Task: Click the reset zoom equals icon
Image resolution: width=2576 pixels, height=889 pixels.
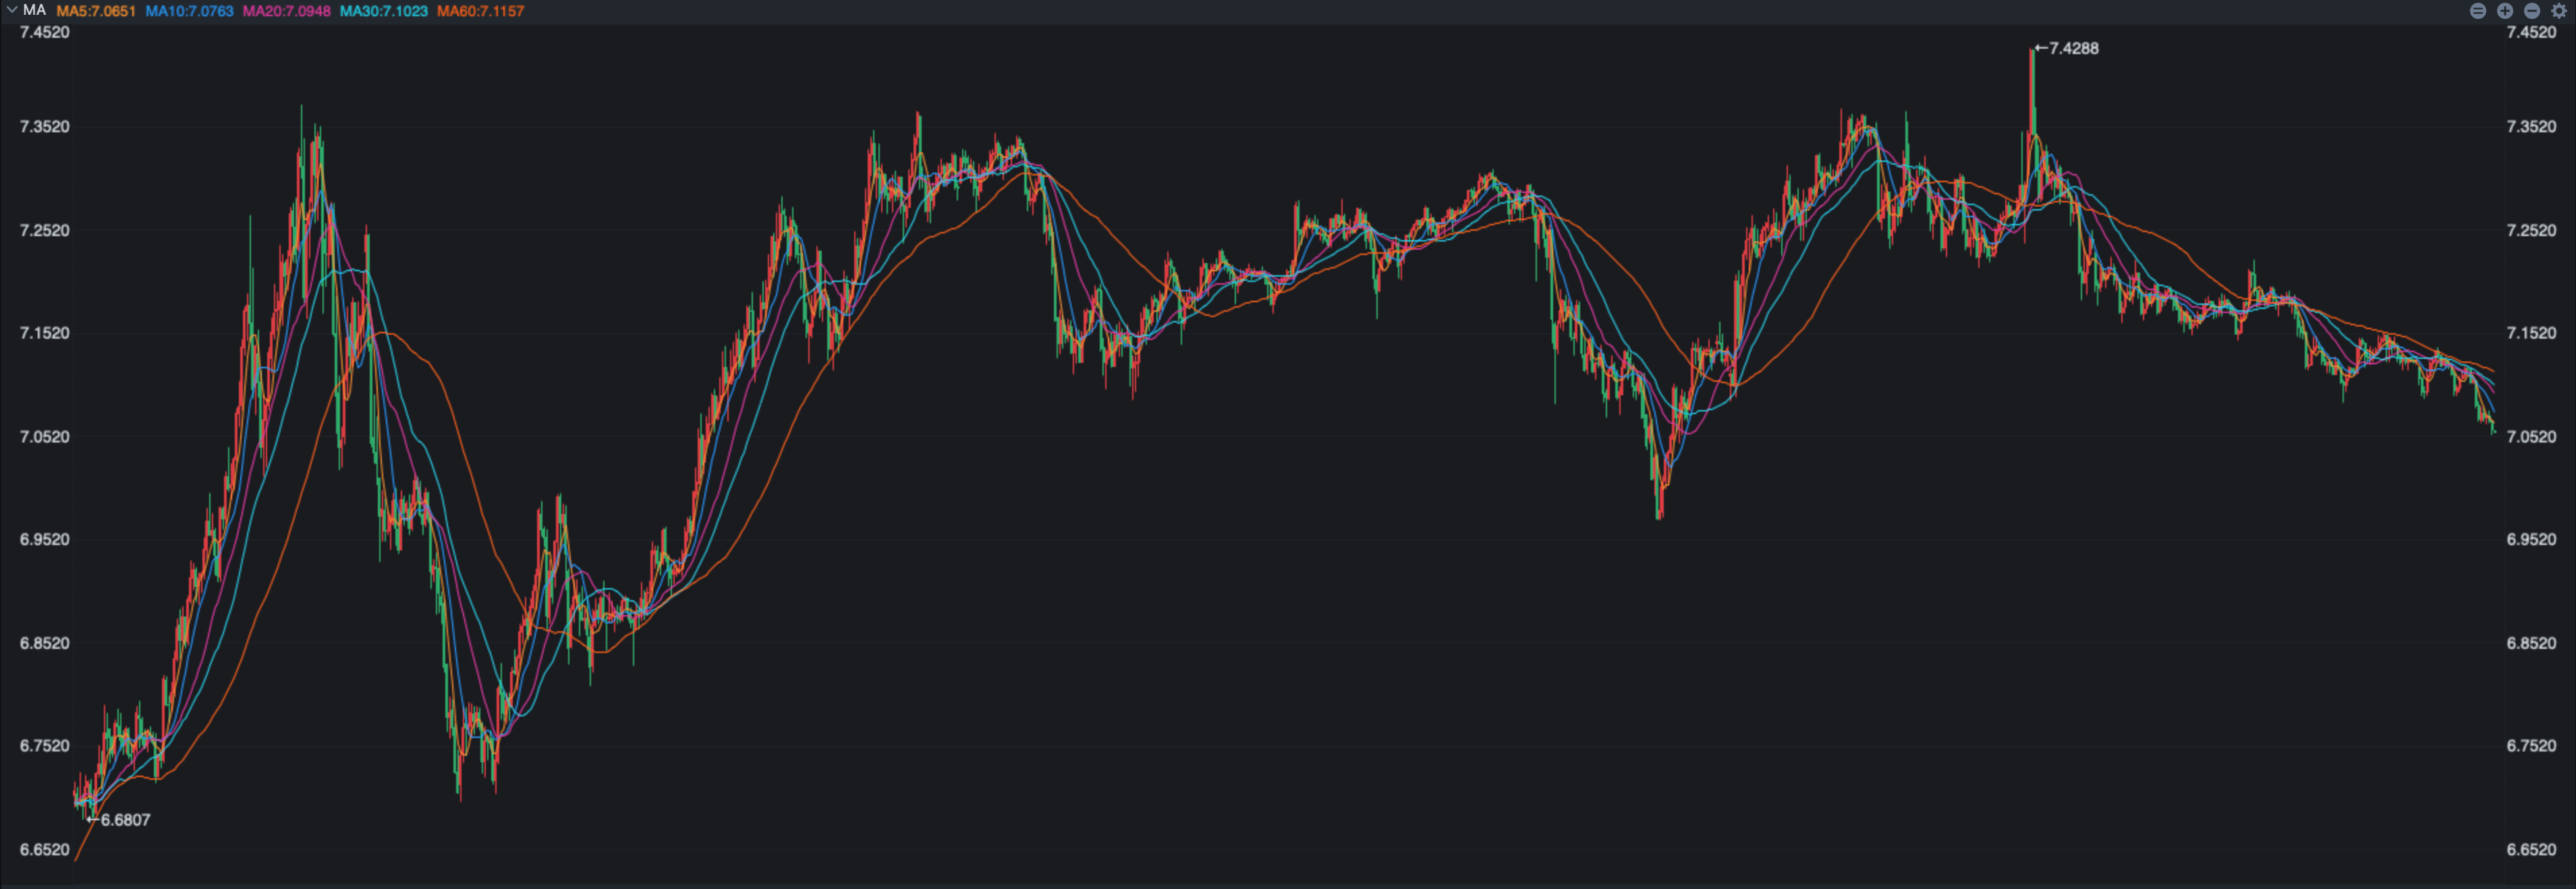Action: pyautogui.click(x=2478, y=11)
